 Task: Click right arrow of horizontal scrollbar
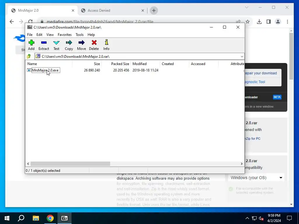click(x=241, y=164)
